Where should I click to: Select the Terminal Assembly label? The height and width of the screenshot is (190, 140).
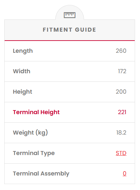pyautogui.click(x=41, y=174)
